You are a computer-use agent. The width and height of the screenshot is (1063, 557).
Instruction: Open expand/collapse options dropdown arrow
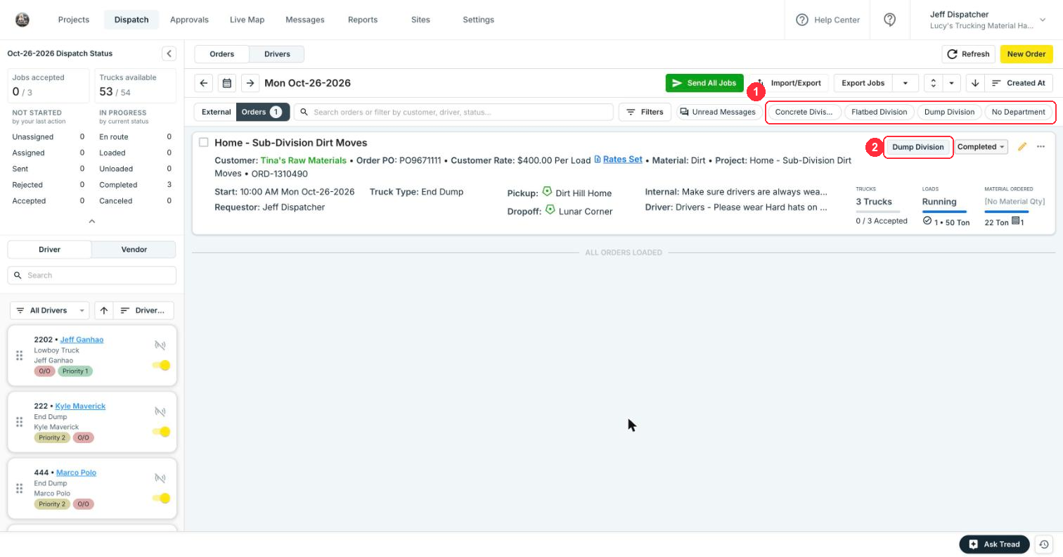point(951,83)
